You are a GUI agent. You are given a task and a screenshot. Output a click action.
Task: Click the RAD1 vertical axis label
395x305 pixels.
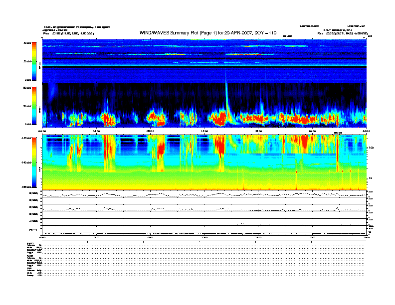[39, 110]
